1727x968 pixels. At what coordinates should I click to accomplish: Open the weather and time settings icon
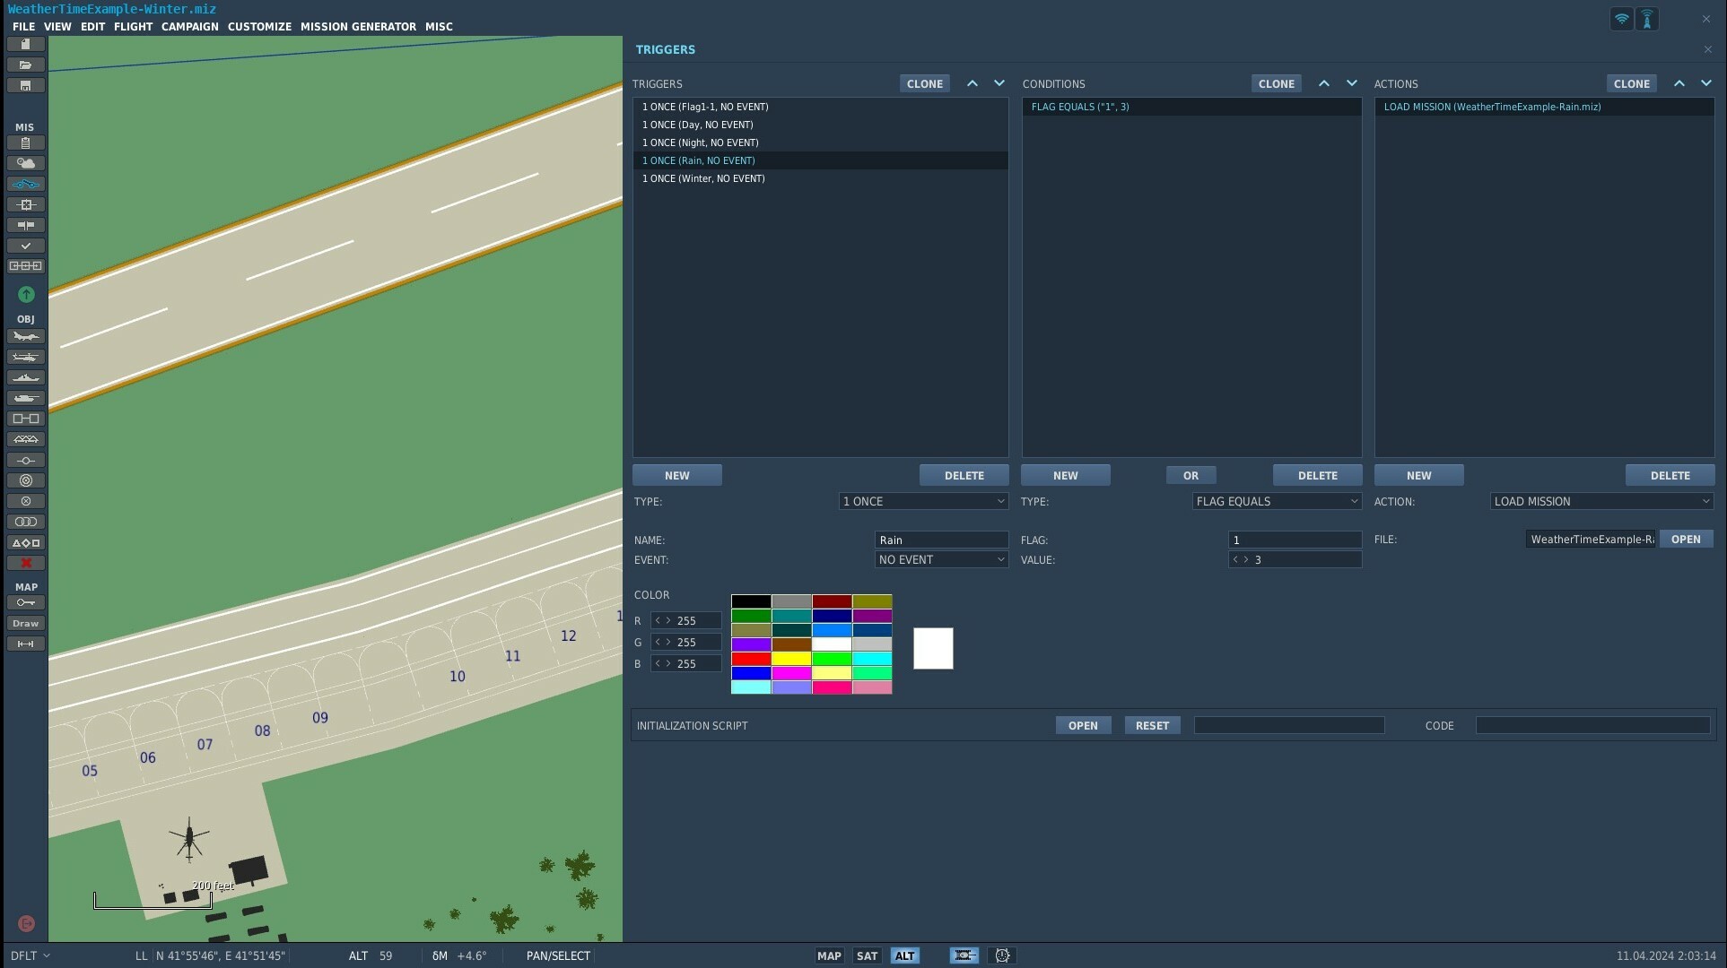click(25, 163)
